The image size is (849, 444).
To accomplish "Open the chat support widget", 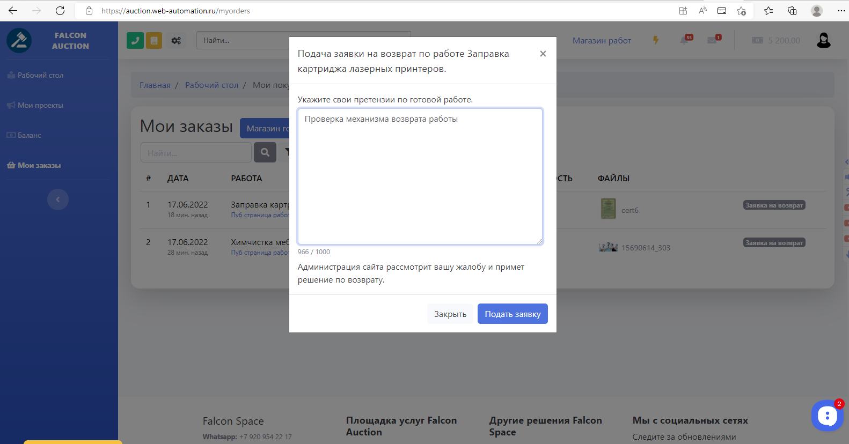I will click(x=827, y=416).
